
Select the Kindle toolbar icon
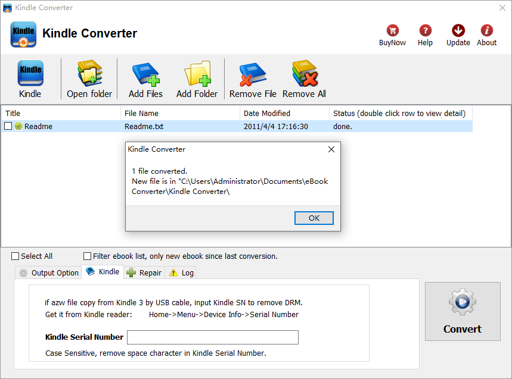tap(30, 73)
